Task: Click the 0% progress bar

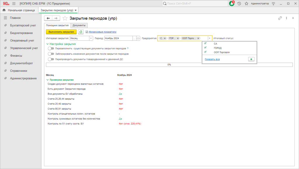Action: click(x=169, y=65)
